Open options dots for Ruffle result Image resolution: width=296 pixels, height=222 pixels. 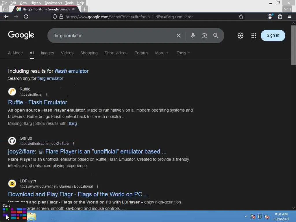[x=47, y=95]
